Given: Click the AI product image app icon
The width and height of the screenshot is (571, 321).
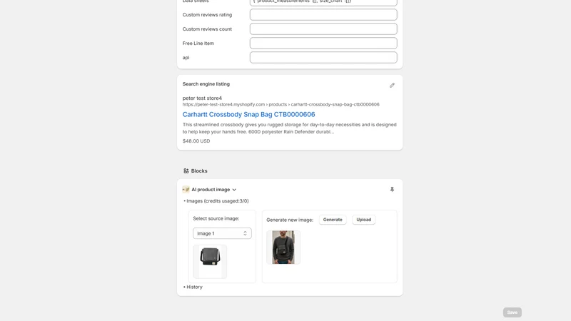Looking at the screenshot, I should [186, 189].
